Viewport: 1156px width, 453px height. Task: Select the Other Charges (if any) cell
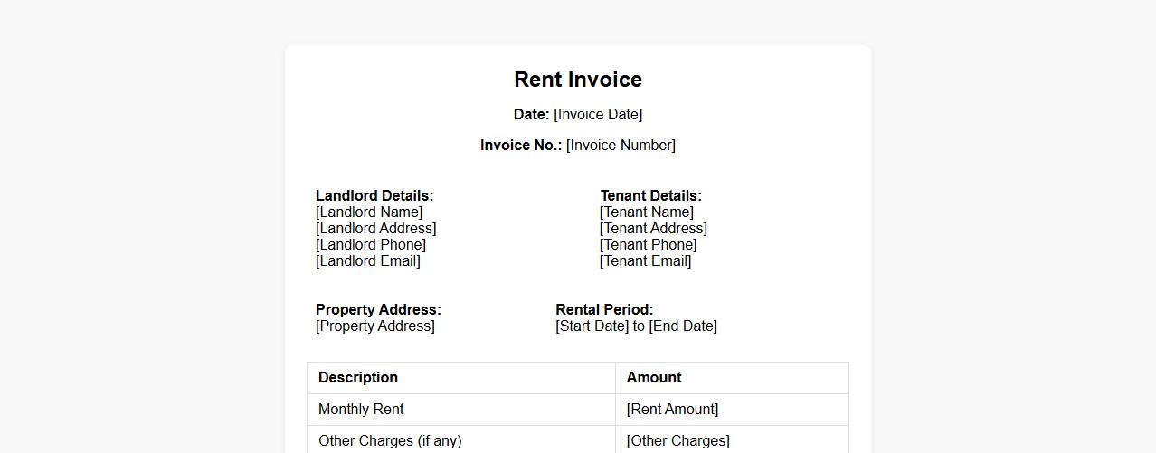(461, 439)
